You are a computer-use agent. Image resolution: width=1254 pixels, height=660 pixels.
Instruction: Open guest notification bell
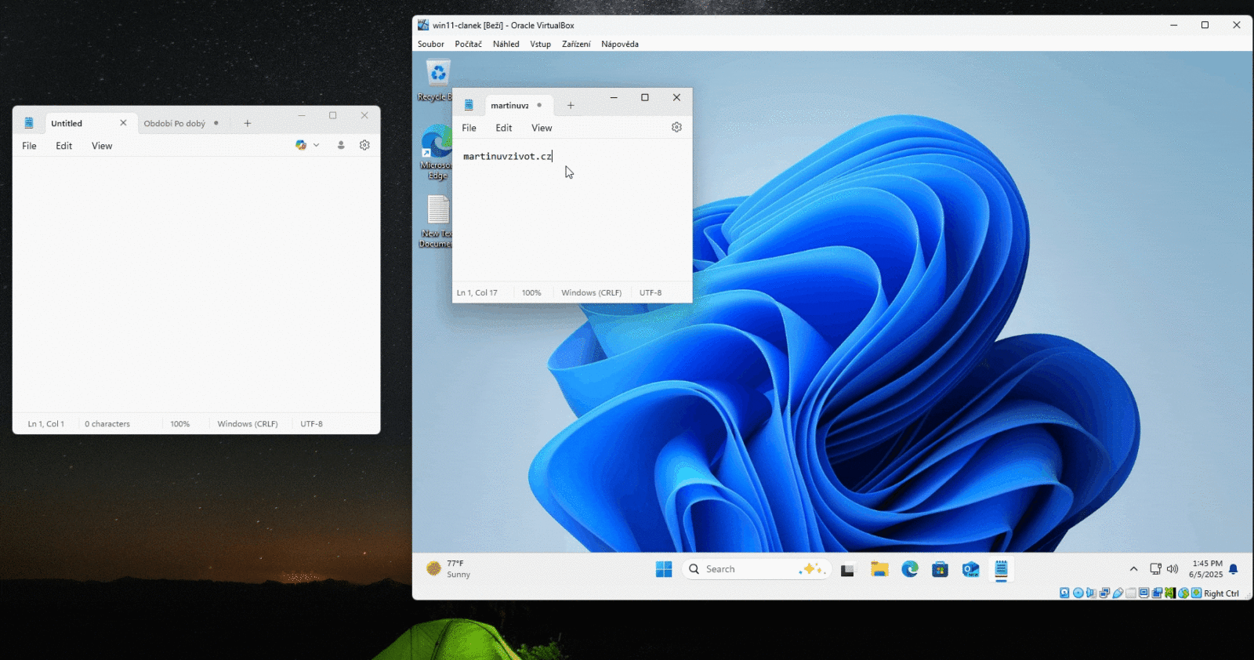[1234, 569]
